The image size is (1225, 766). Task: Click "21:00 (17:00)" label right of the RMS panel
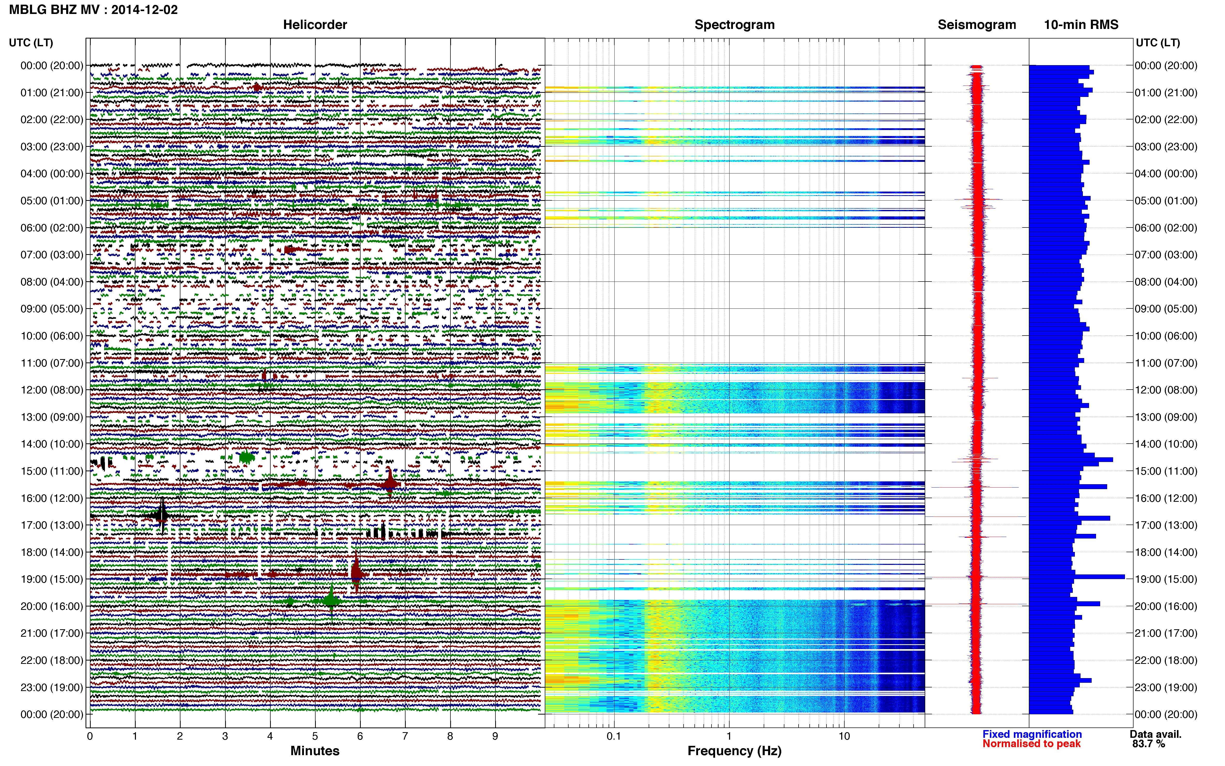pos(1166,633)
